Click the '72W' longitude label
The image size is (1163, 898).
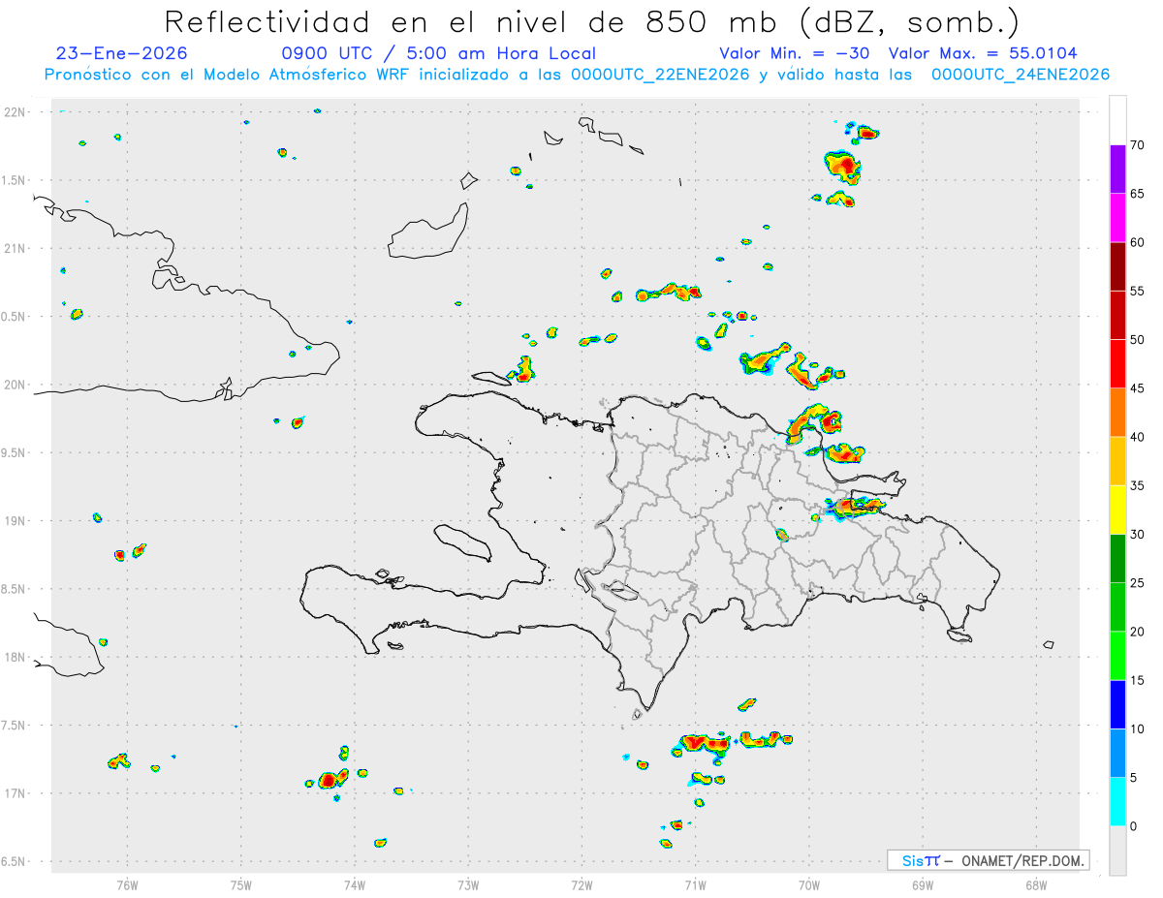pos(581,885)
